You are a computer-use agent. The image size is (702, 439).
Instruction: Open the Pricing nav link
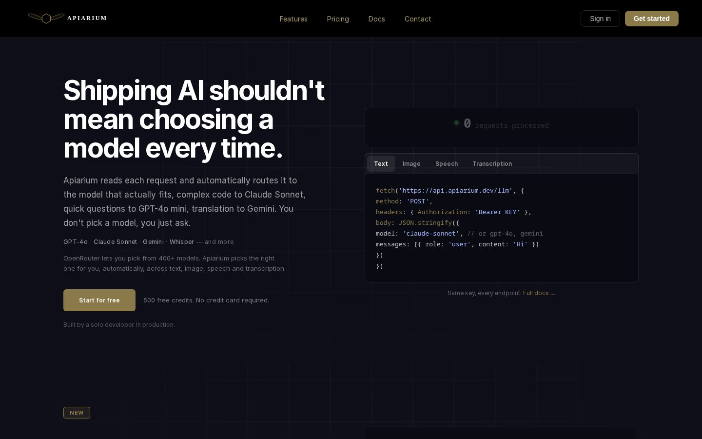(x=338, y=19)
